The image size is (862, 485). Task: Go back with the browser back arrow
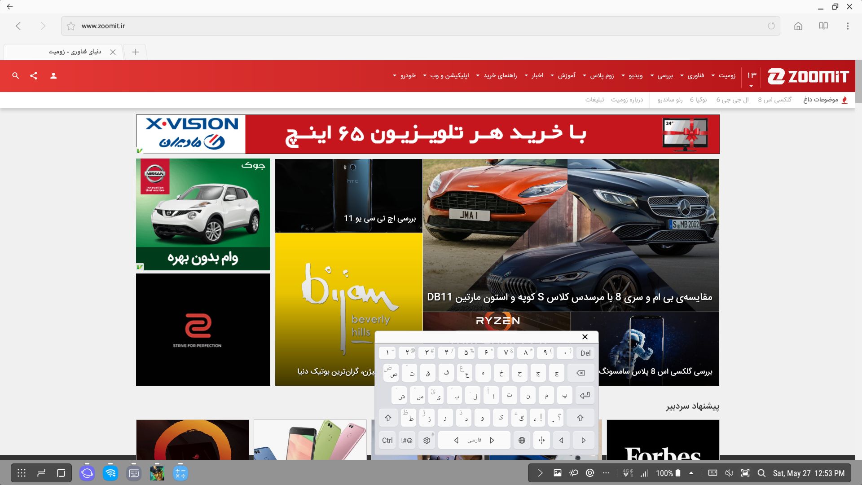pos(18,26)
